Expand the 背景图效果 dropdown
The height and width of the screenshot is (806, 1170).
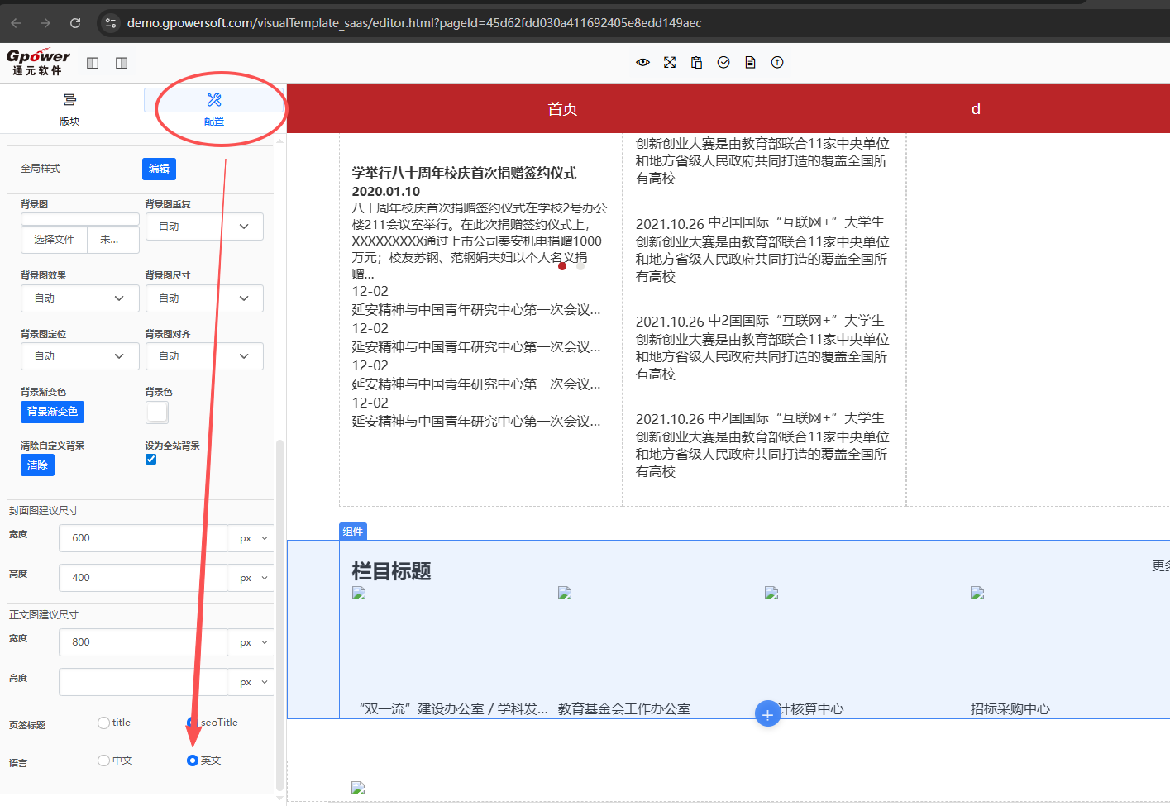(79, 298)
